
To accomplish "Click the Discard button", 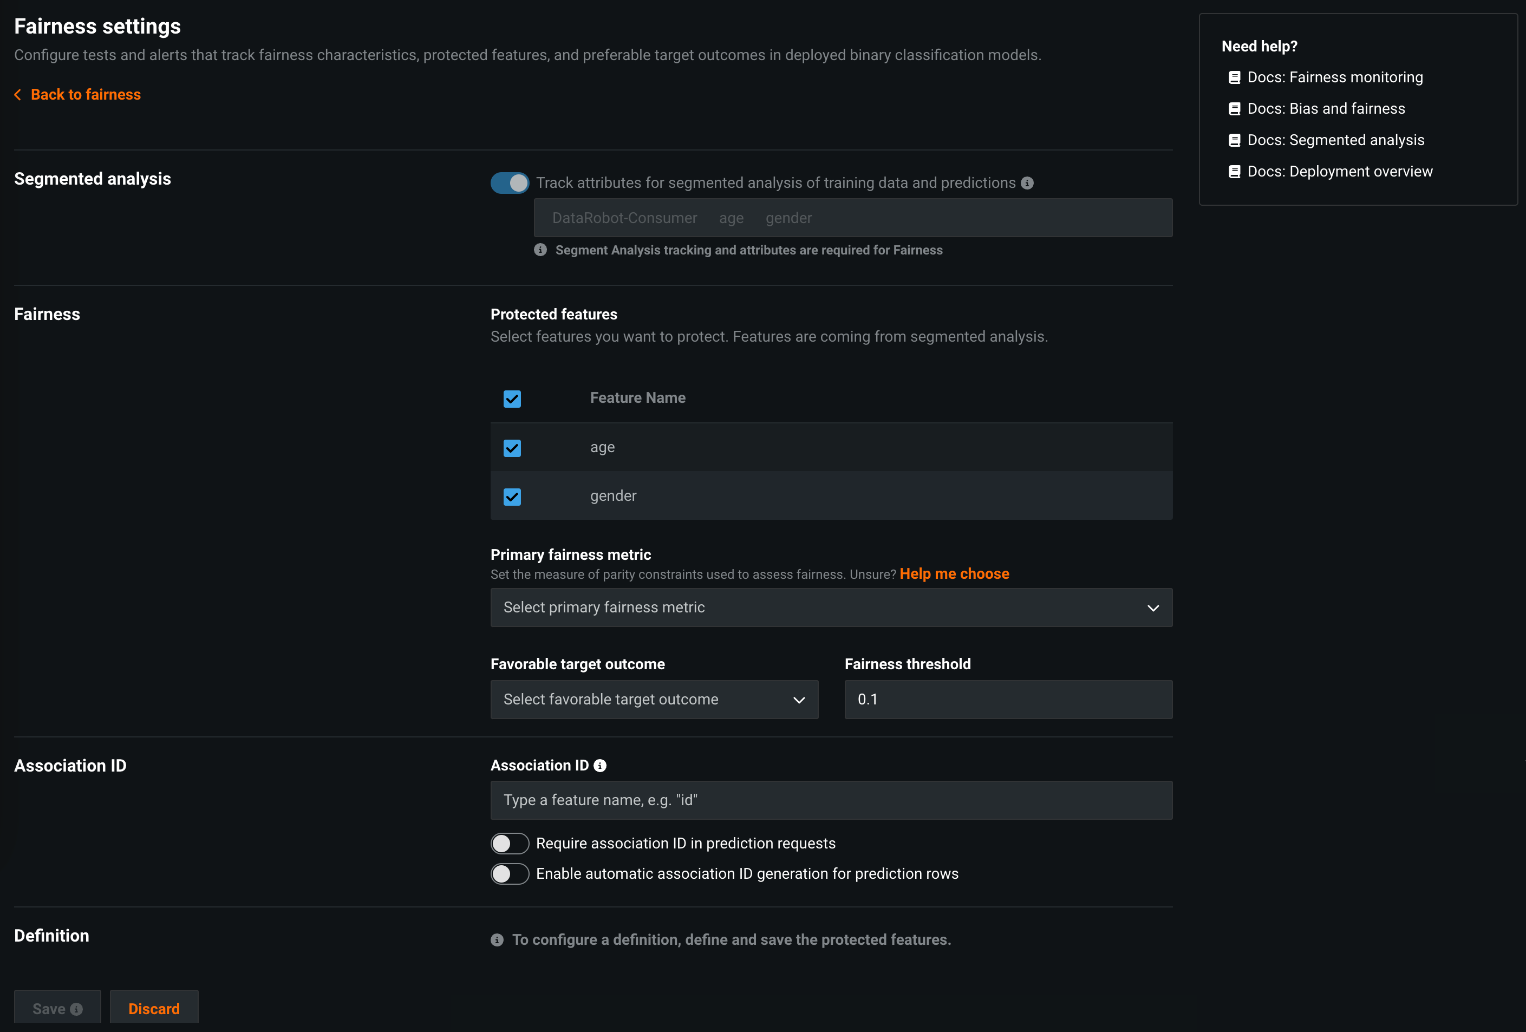I will (154, 1008).
